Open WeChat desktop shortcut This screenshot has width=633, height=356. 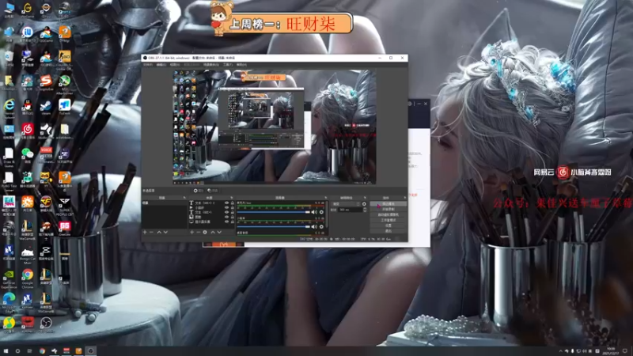(x=28, y=156)
